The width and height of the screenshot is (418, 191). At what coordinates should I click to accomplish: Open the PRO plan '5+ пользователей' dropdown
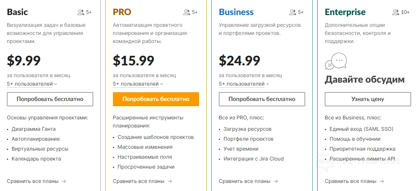(x=138, y=84)
